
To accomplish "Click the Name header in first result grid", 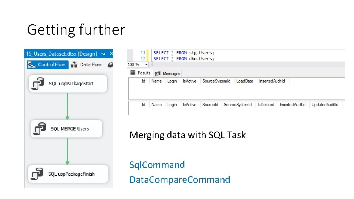I will coord(156,81).
